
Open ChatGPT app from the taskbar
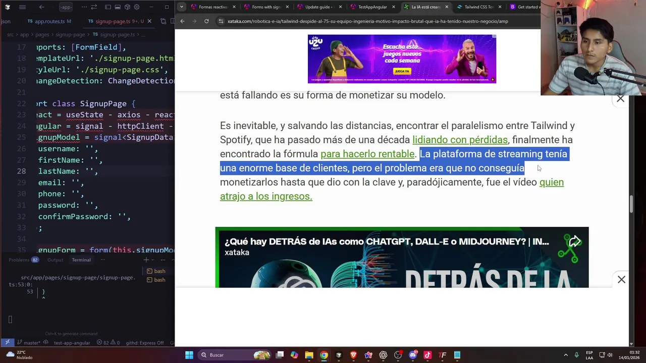pos(383,355)
